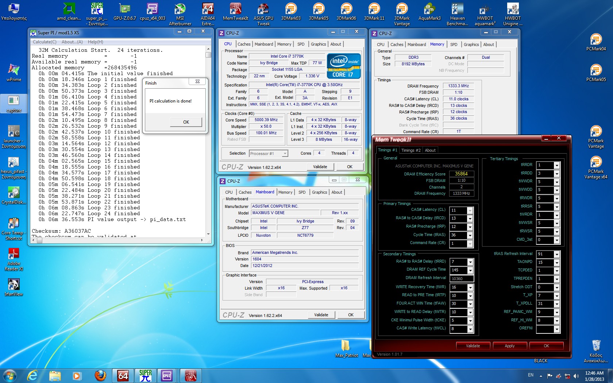Open the Core Temp Shortcut icon
Viewport: 613px width, 383px height.
pyautogui.click(x=14, y=229)
